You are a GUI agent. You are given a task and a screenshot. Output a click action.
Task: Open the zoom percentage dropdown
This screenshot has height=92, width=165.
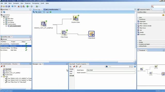[44, 12]
